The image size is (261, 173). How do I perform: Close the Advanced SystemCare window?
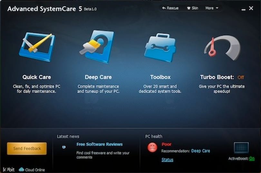(251, 8)
